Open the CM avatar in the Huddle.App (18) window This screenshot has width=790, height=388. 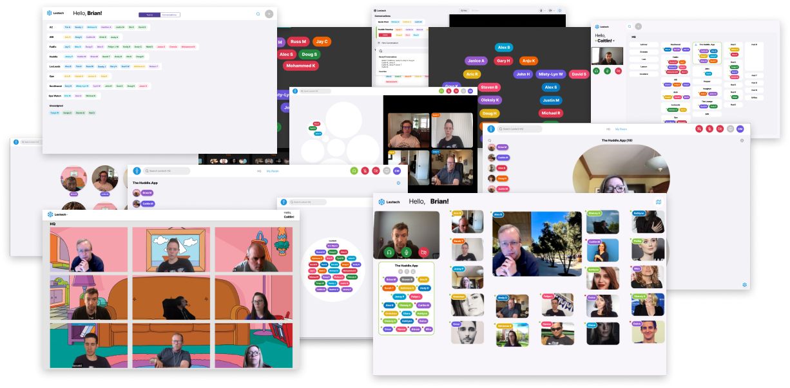pyautogui.click(x=740, y=129)
